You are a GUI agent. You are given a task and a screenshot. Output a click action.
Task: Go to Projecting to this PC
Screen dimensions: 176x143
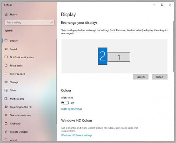[x=29, y=107]
